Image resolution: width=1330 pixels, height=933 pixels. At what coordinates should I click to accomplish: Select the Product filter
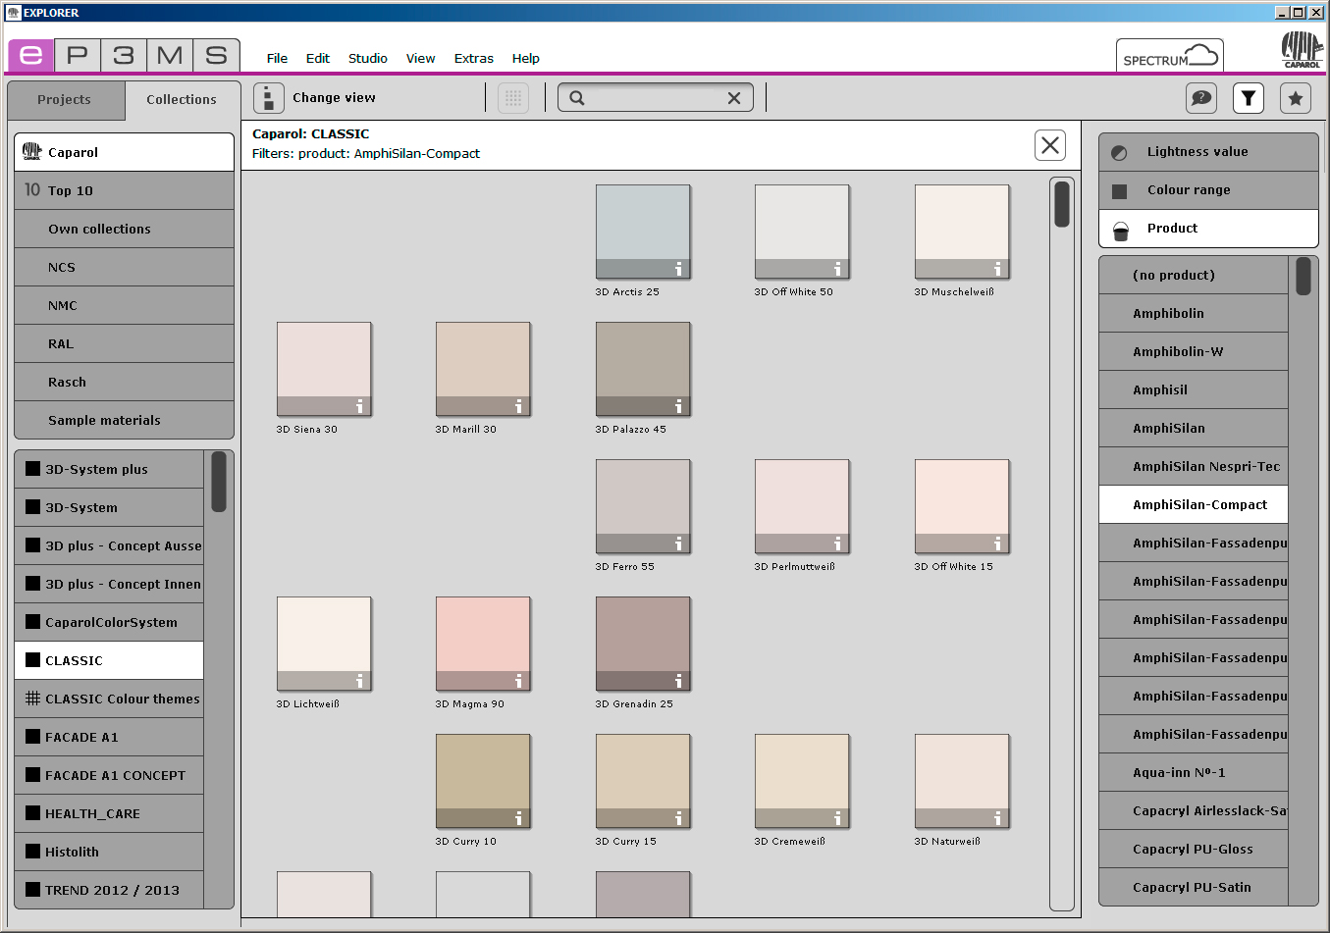1208,229
